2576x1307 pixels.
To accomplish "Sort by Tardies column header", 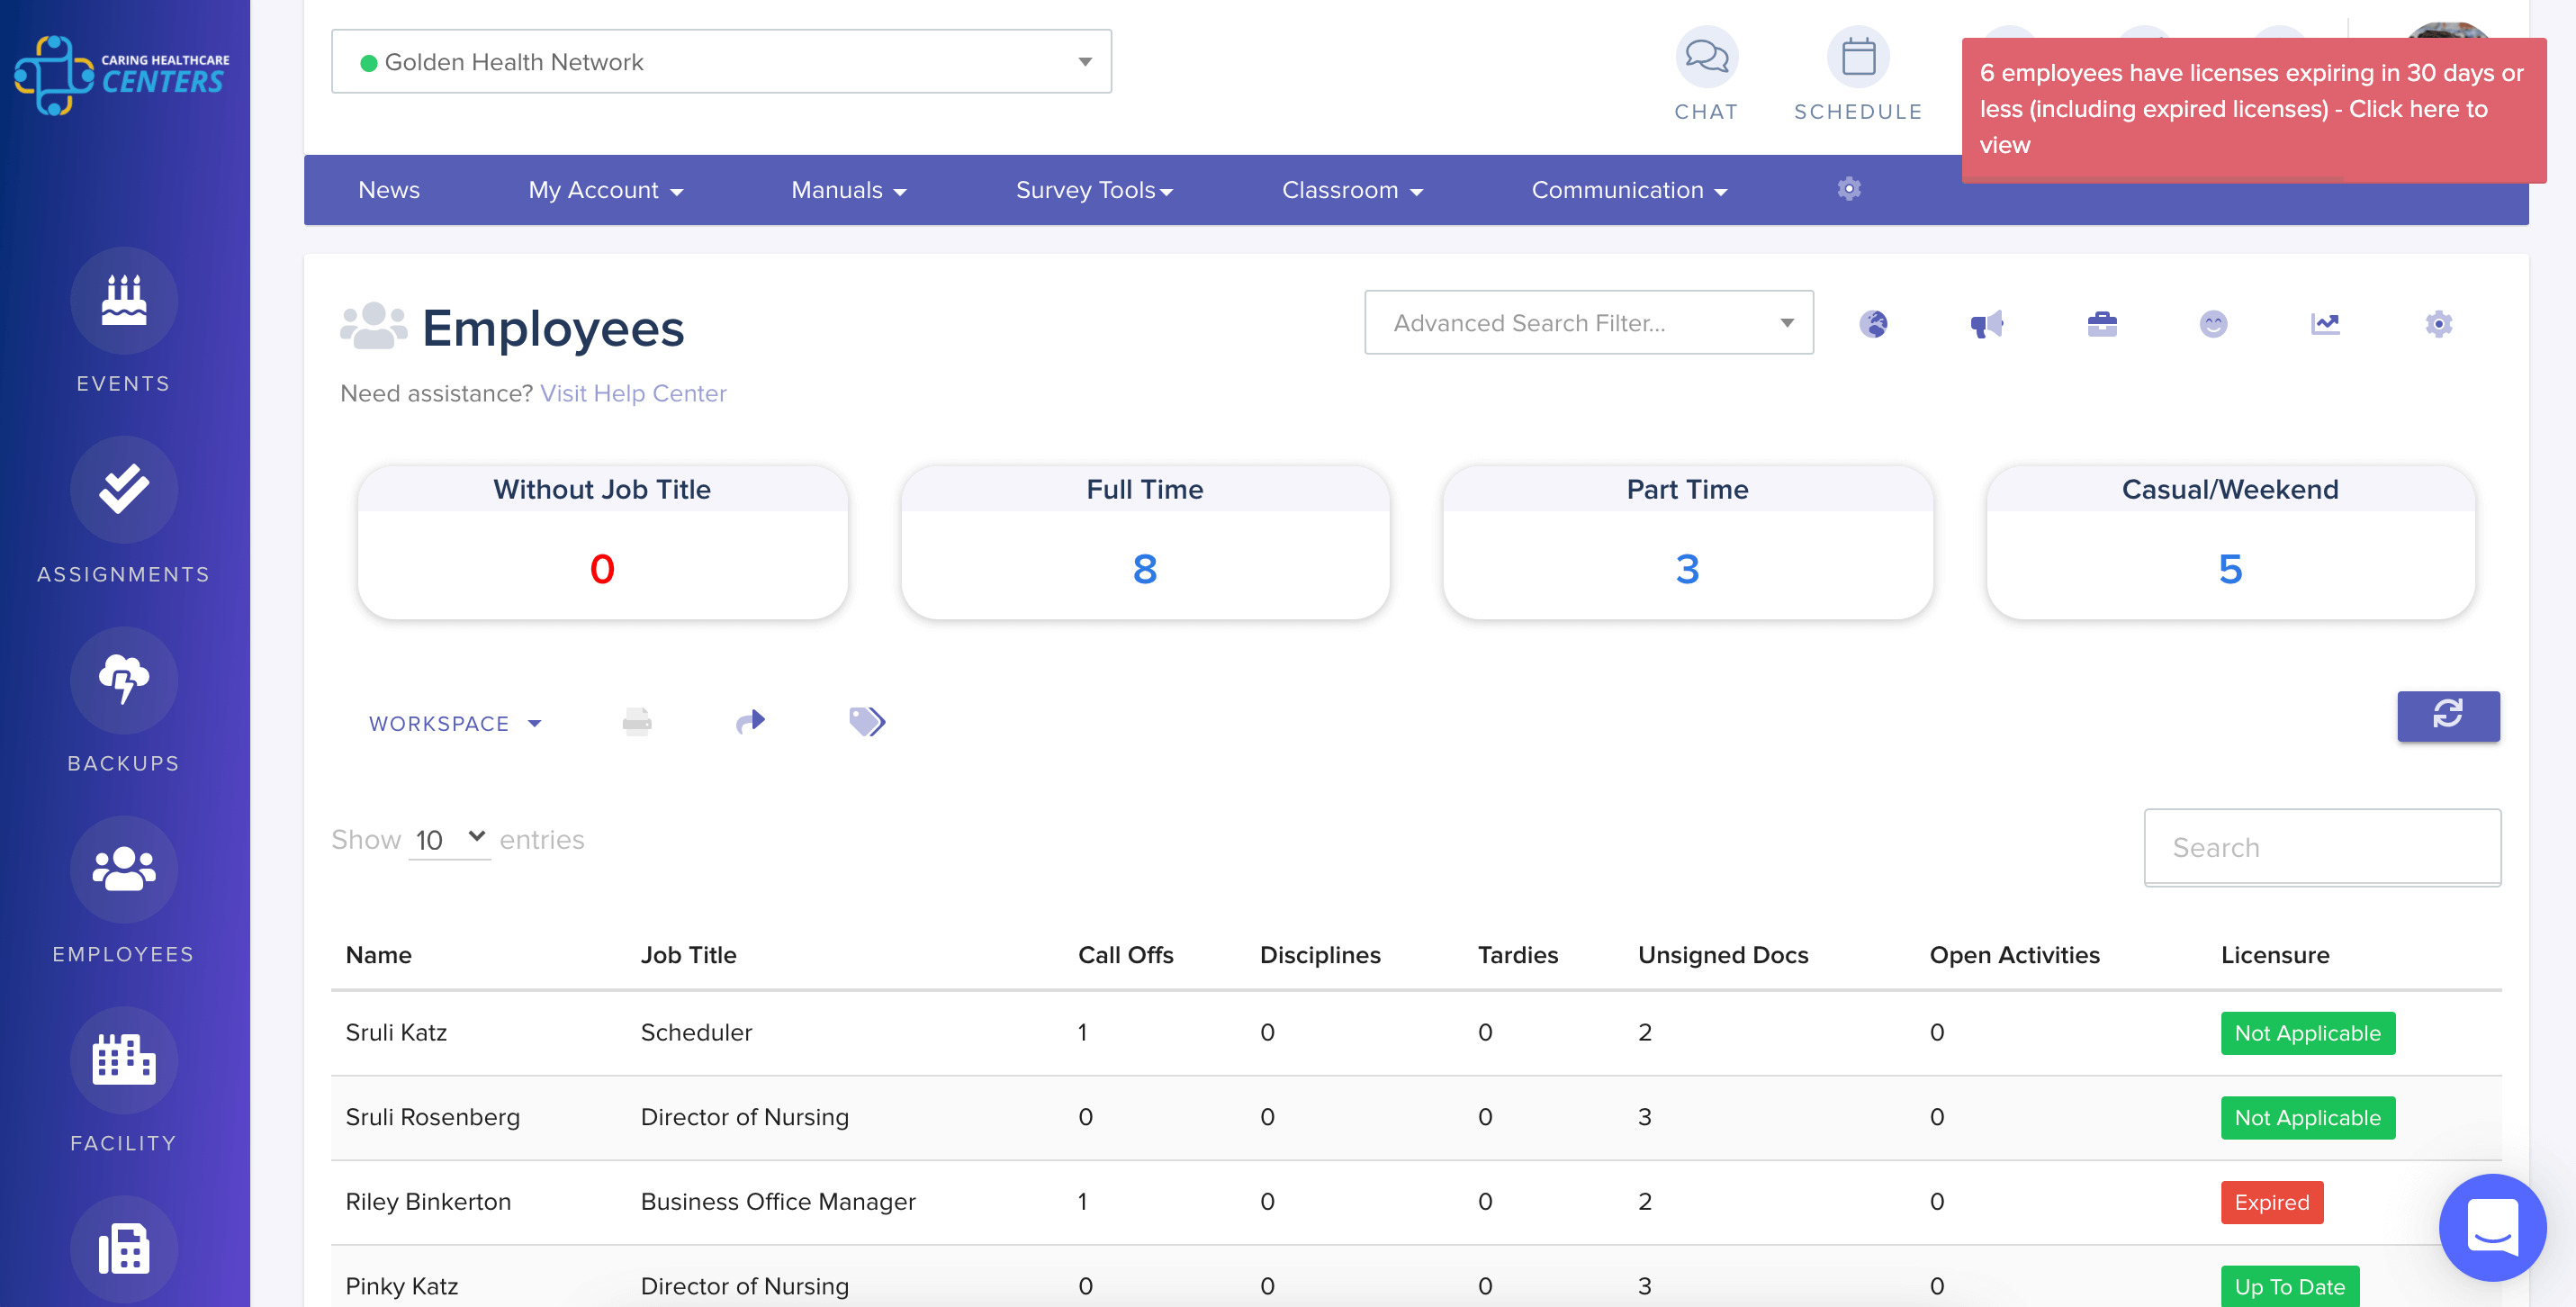I will (x=1518, y=955).
